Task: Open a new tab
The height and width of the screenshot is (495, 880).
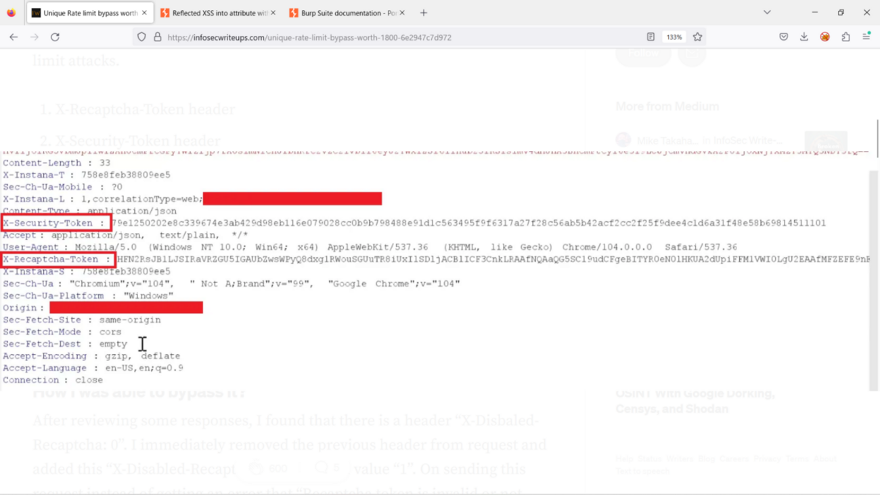Action: [x=424, y=13]
